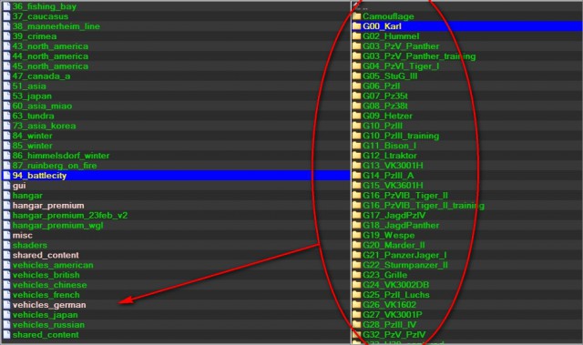Select the folder icon of G26_VK1602
Screen dimensions: 583x345
click(x=356, y=305)
